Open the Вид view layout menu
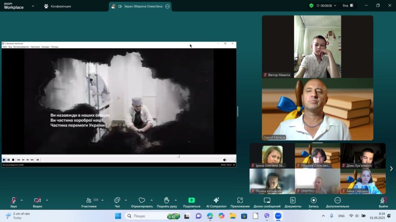Viewport: 396px width, 222px height. [348, 5]
